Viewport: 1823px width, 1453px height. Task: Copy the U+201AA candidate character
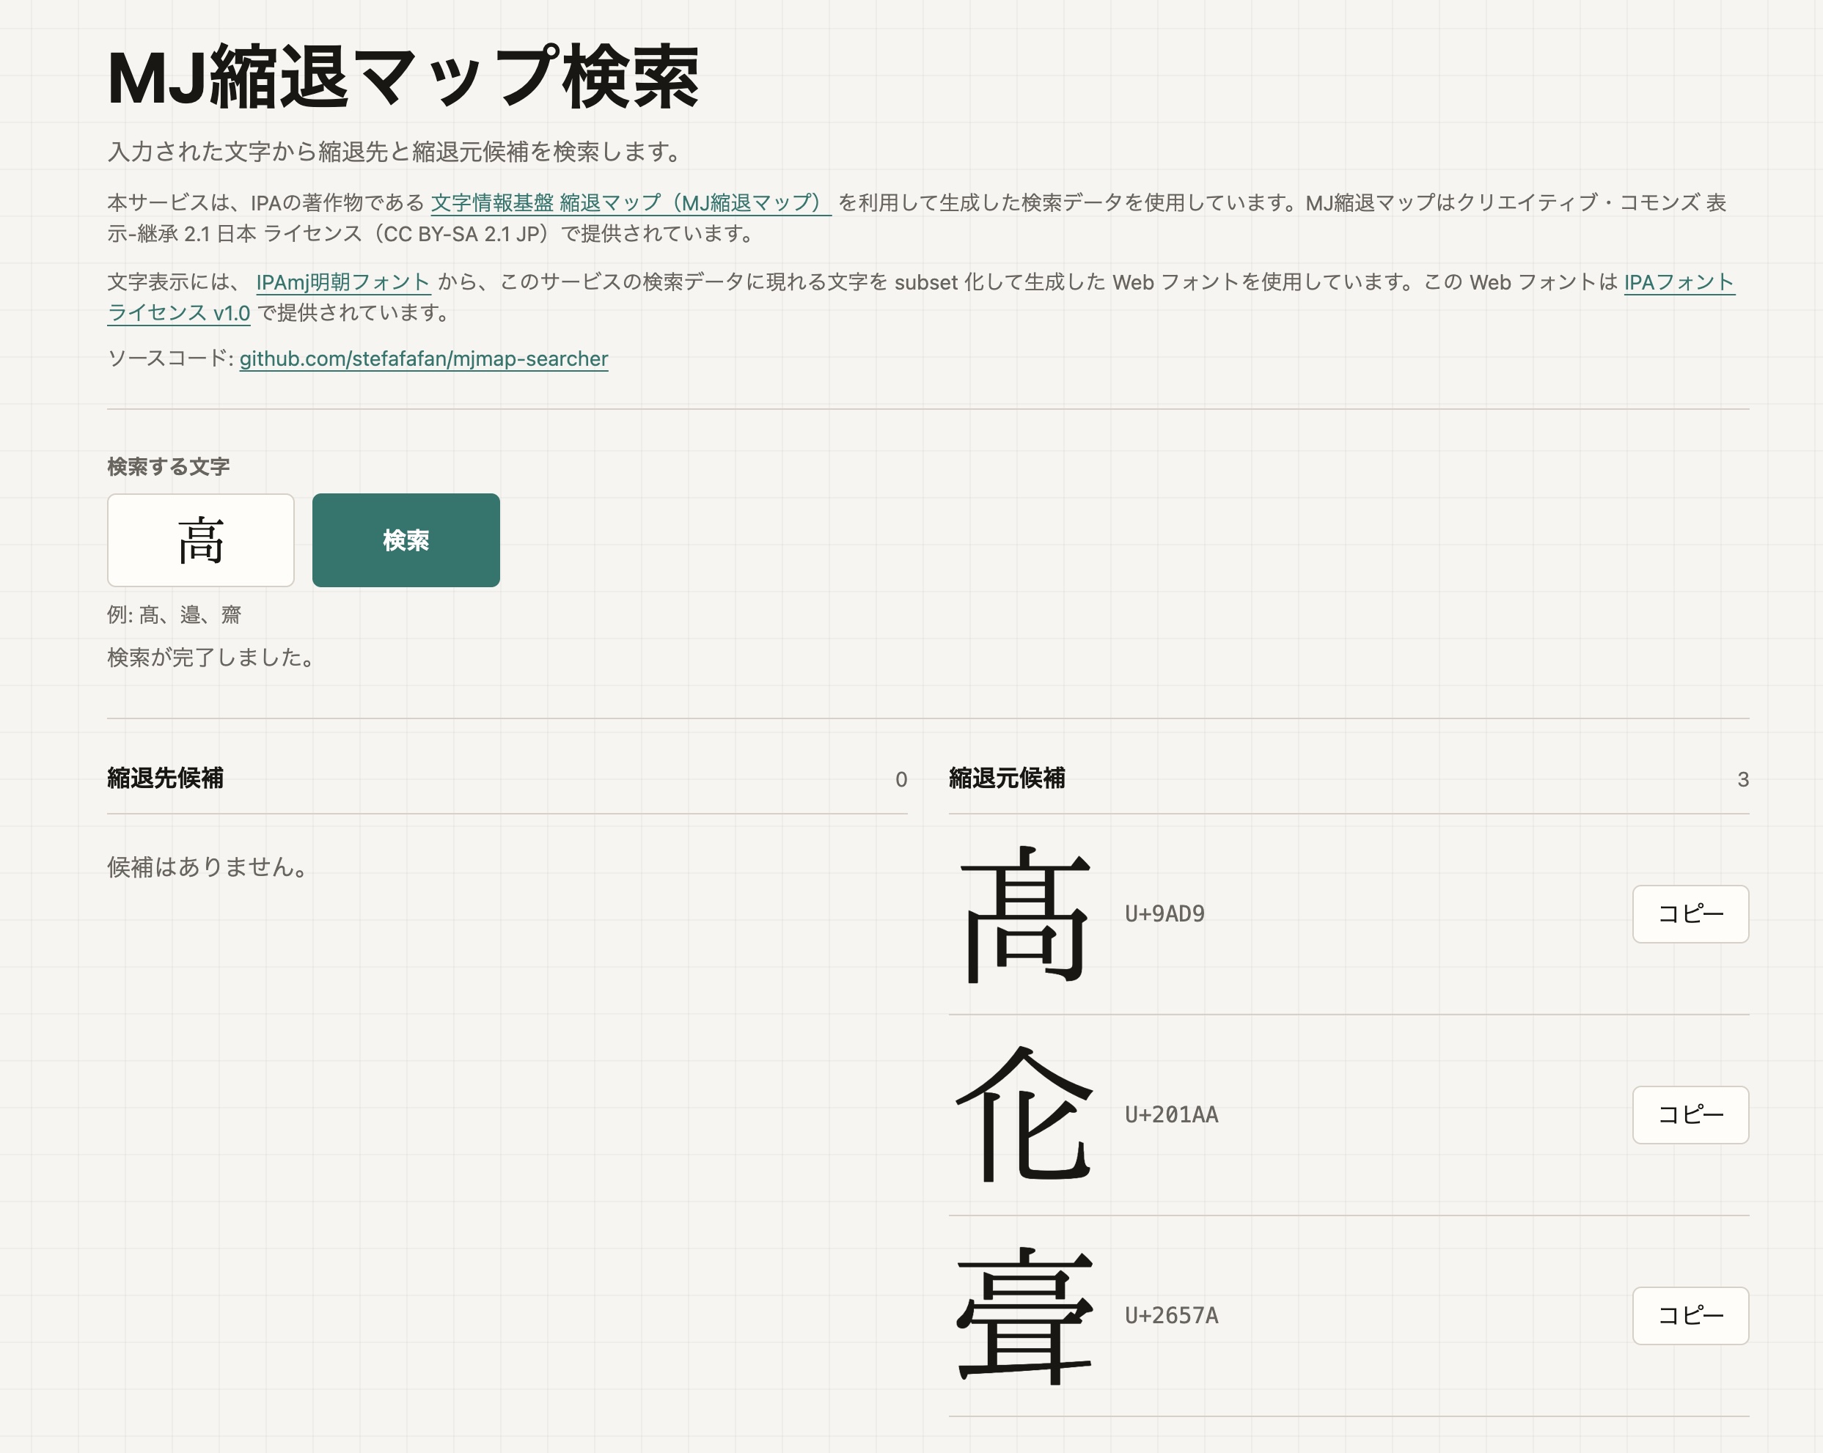(1690, 1115)
